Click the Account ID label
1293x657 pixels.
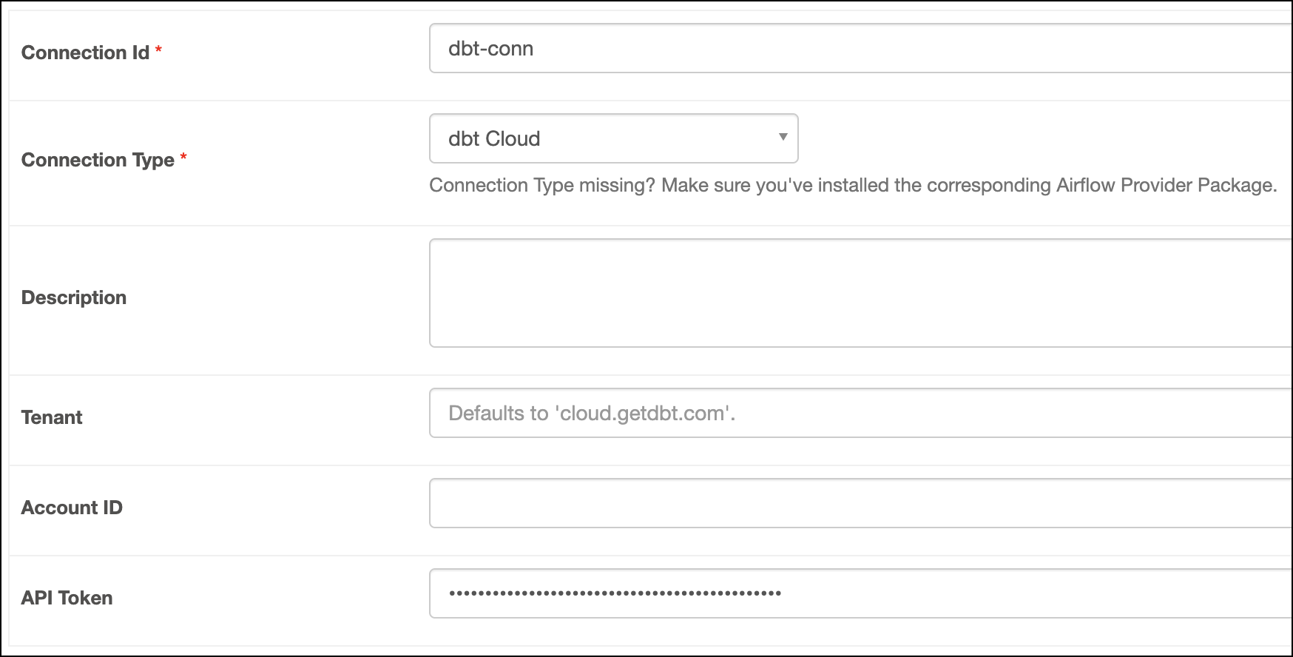pos(72,508)
